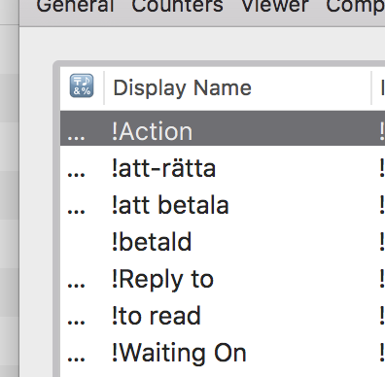Select the !to read row
The width and height of the screenshot is (385, 377).
[223, 316]
